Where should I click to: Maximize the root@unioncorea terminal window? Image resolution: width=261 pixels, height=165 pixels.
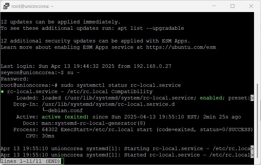click(233, 6)
